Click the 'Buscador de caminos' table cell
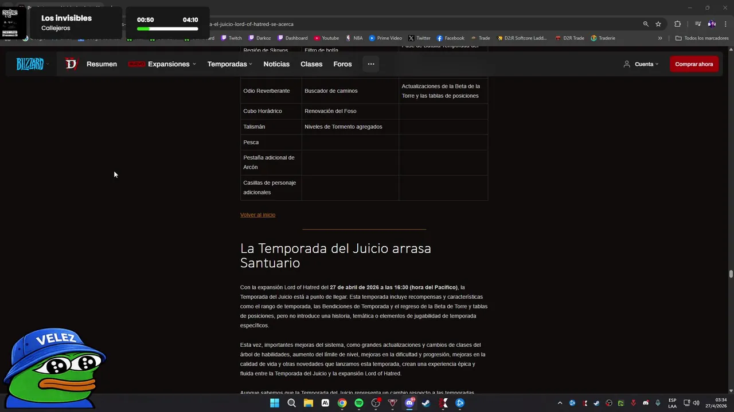Screen dimensions: 734x412 click(x=350, y=91)
